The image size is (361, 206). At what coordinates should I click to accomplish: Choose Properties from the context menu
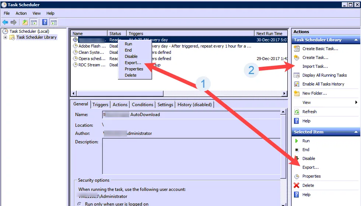(135, 69)
